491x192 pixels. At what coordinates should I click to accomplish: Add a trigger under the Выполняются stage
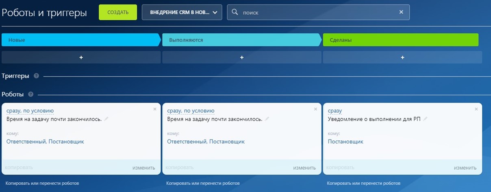click(241, 57)
